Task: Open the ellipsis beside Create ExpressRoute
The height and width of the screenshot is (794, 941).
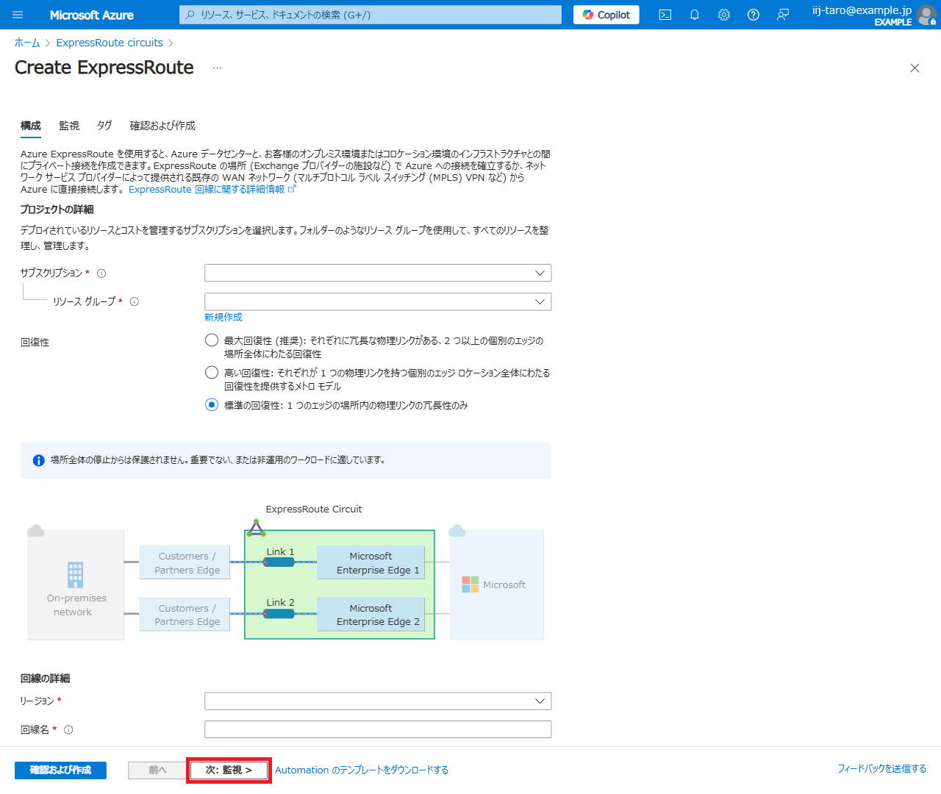Action: [217, 68]
